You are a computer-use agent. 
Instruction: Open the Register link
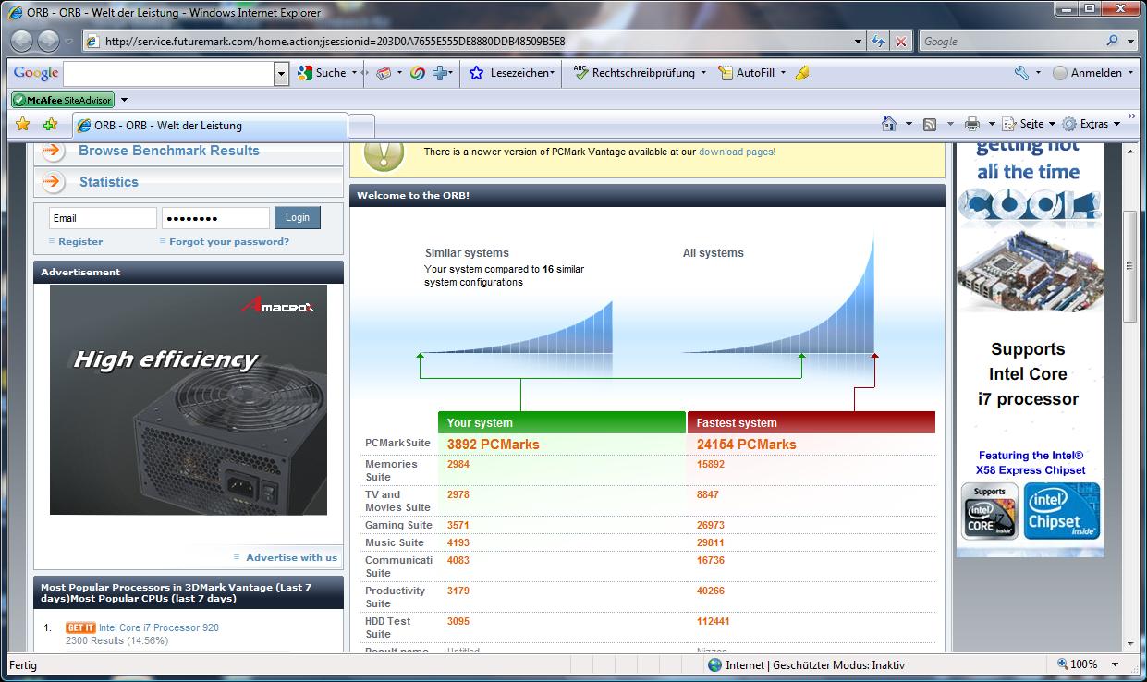80,241
